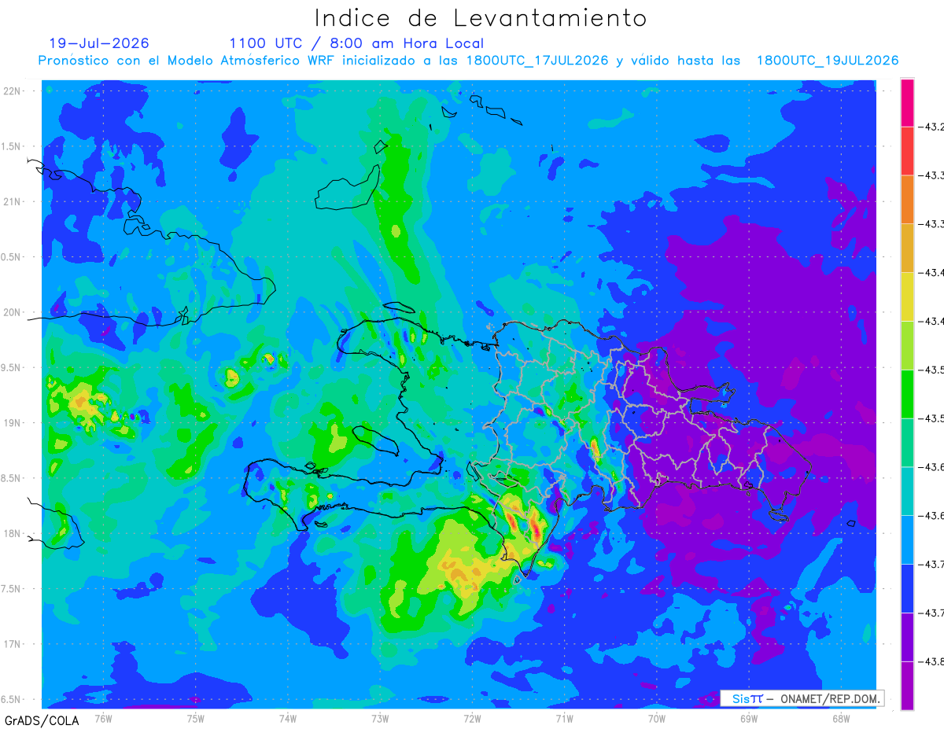The width and height of the screenshot is (944, 729).
Task: Click the "69W" longitude label
Action: click(x=748, y=719)
